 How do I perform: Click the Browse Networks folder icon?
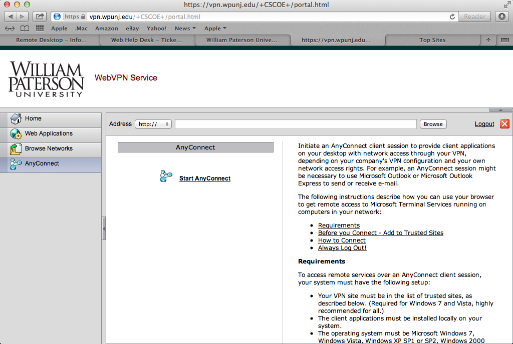pos(16,149)
